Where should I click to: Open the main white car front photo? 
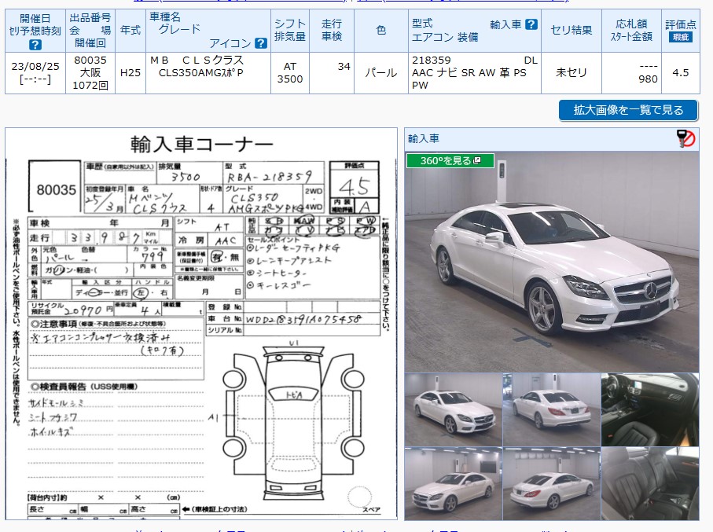point(552,262)
